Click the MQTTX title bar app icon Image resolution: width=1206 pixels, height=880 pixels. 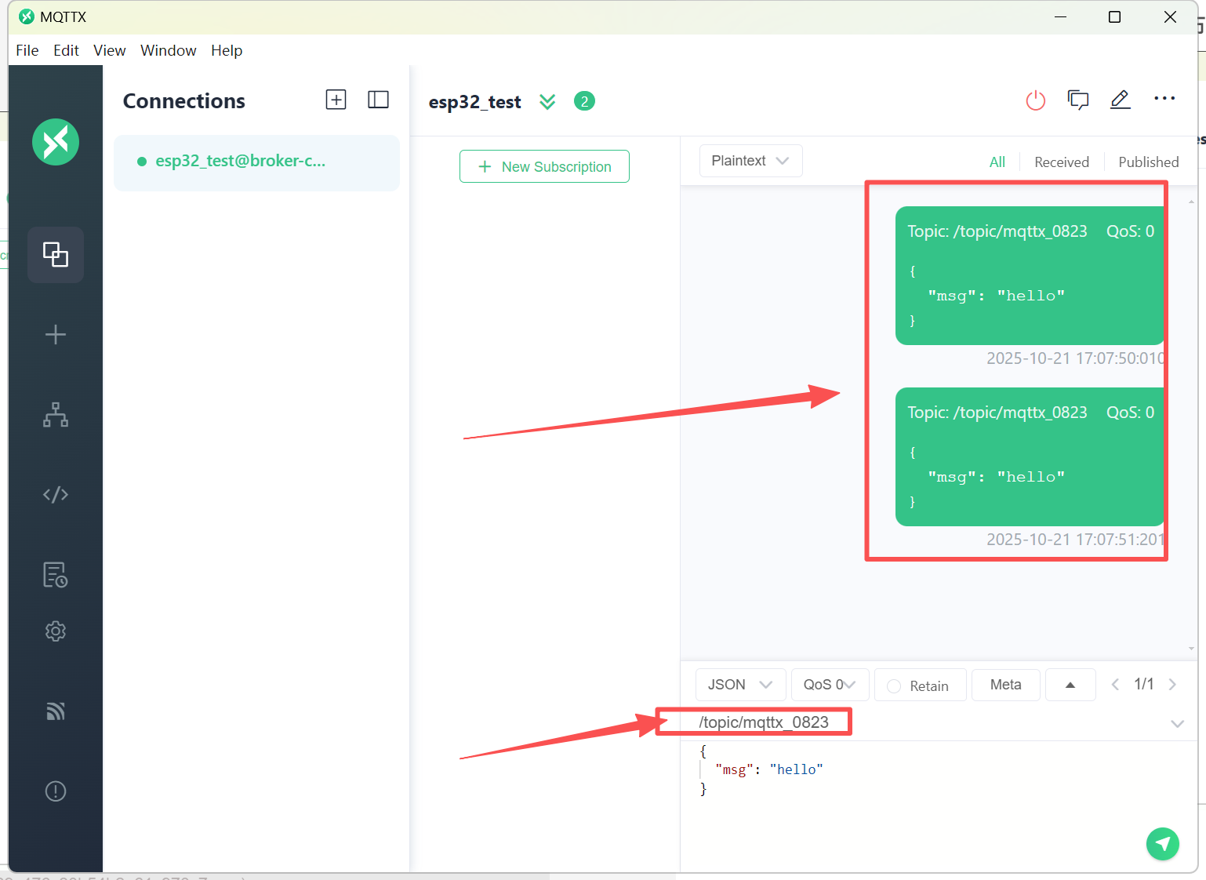pyautogui.click(x=27, y=16)
